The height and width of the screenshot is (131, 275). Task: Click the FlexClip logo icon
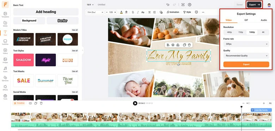point(5,5)
